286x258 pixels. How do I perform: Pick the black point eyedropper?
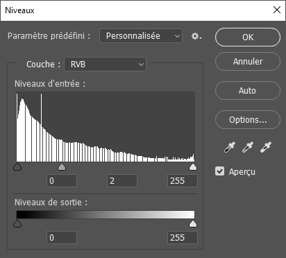[230, 147]
